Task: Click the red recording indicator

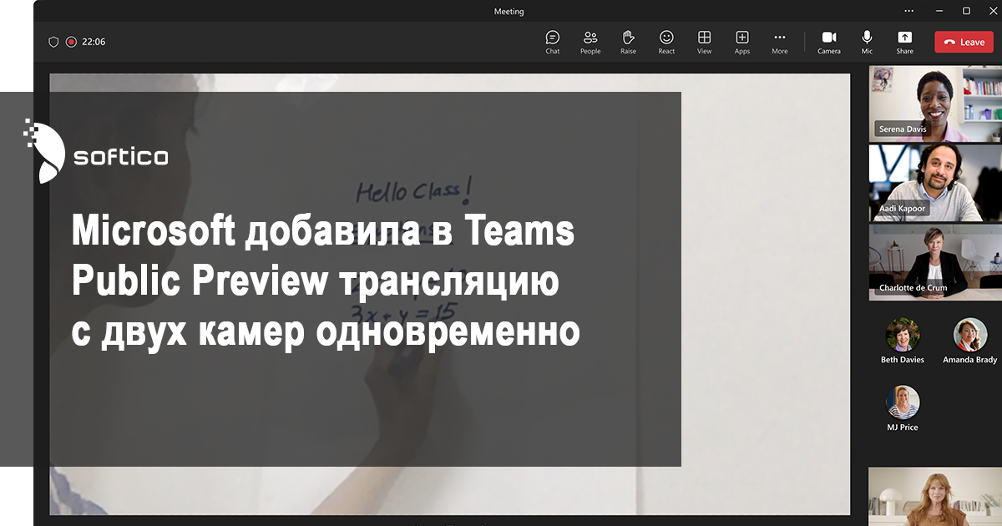Action: [72, 42]
